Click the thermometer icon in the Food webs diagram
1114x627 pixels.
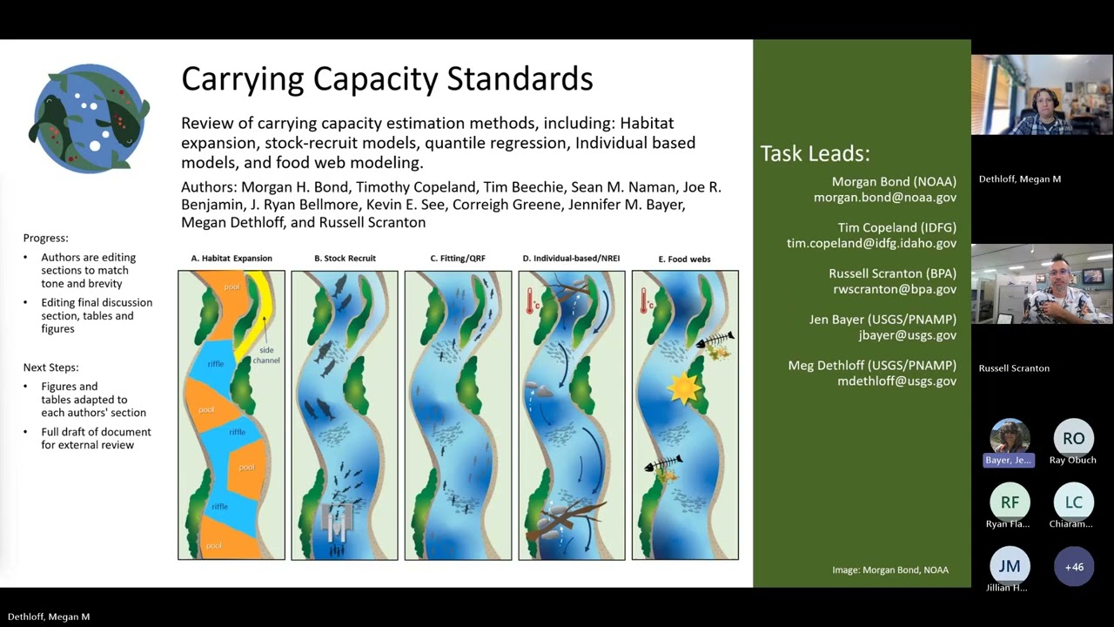pos(645,301)
